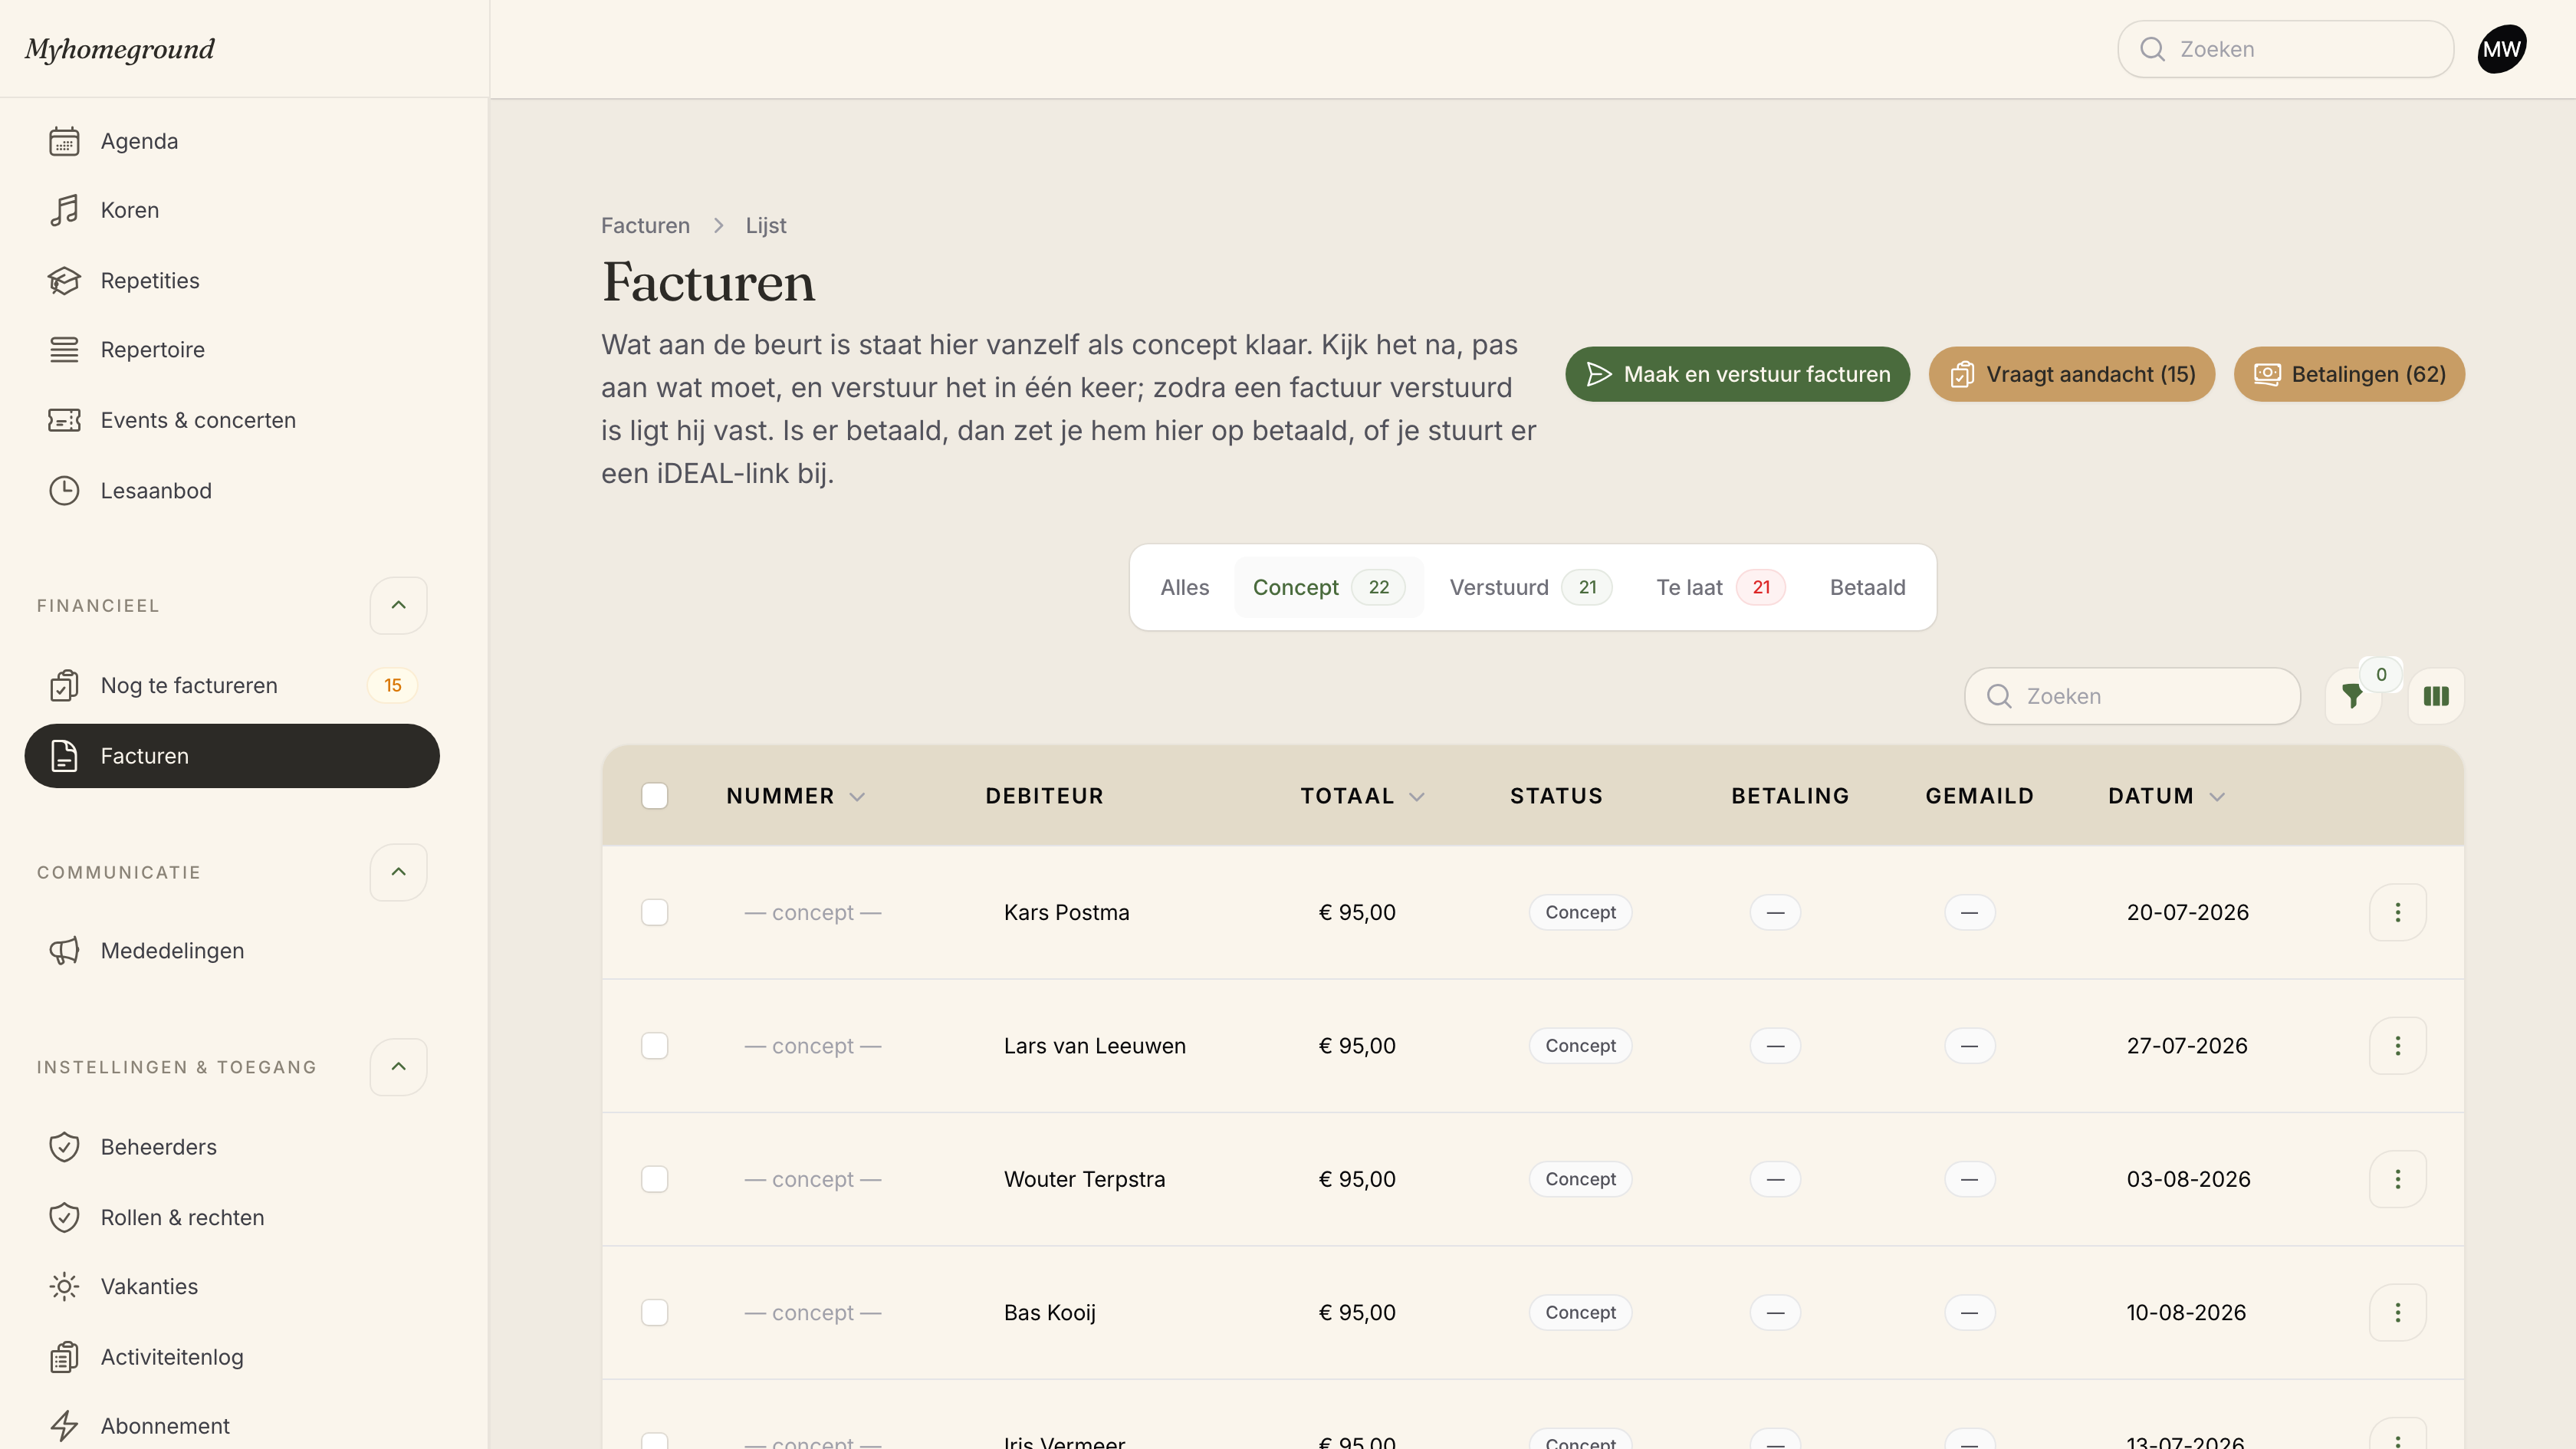
Task: Click Maak en verstuur facturen button
Action: click(1737, 374)
